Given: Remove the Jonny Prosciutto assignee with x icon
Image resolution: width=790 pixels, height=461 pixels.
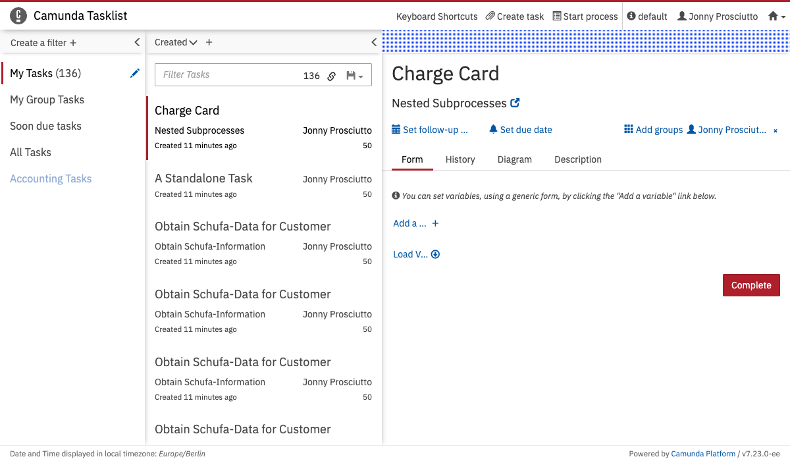Looking at the screenshot, I should (775, 130).
